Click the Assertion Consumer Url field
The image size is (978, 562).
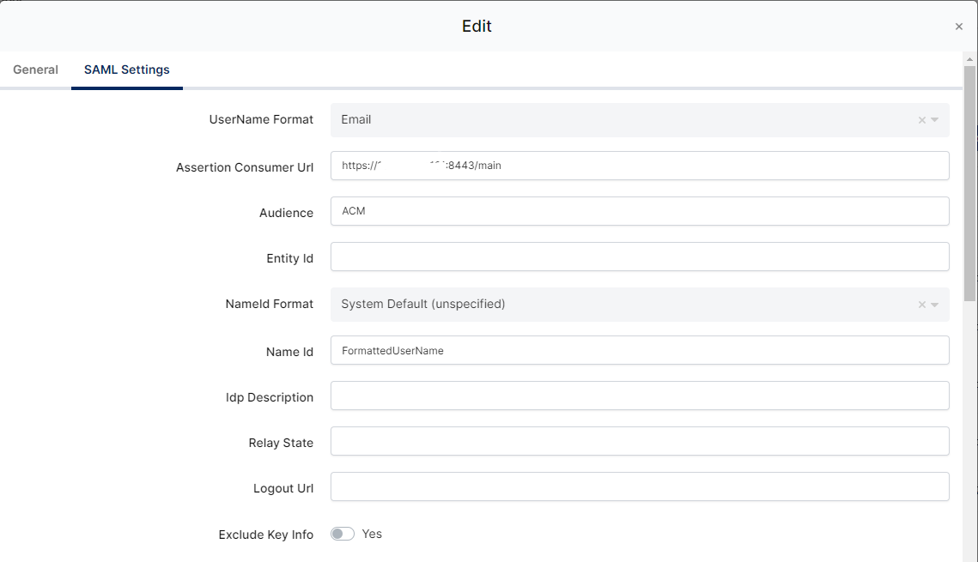[639, 166]
